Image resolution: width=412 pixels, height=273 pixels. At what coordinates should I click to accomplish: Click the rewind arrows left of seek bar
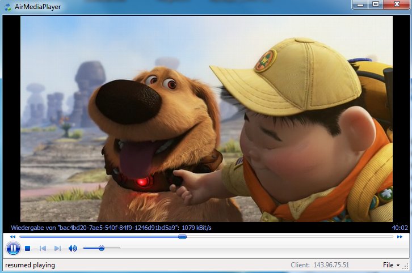pyautogui.click(x=12, y=236)
